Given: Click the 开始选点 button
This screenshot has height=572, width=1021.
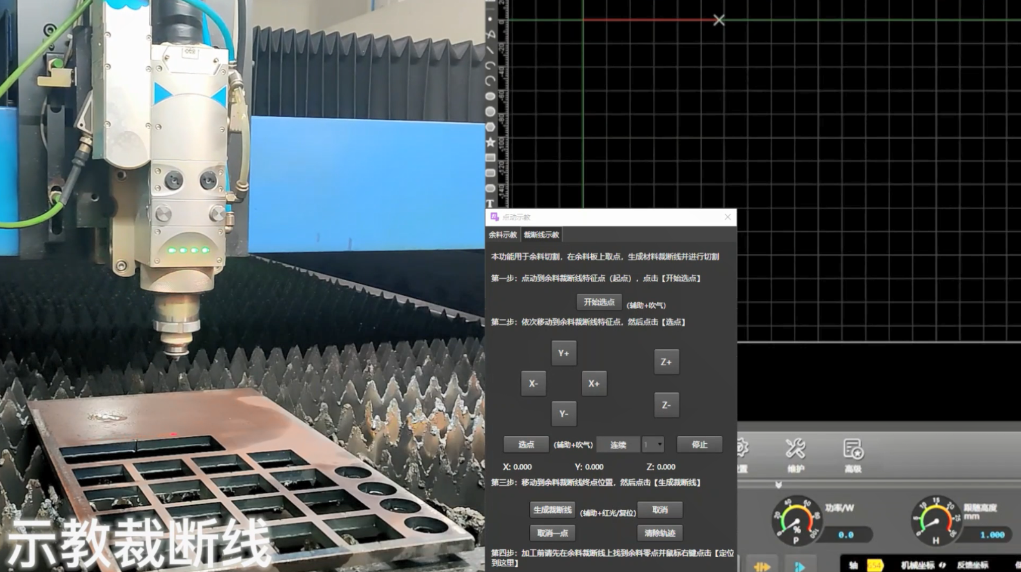Looking at the screenshot, I should 599,302.
